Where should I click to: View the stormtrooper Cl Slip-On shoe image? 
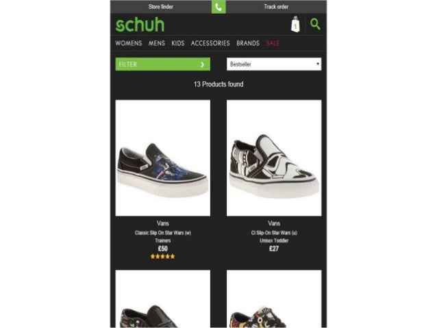274,158
